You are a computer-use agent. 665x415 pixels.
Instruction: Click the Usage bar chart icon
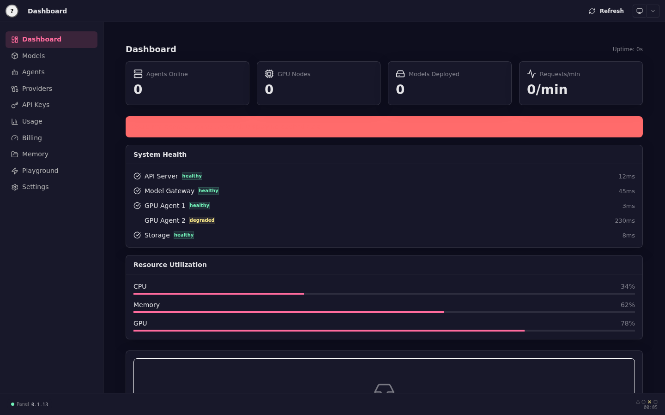15,122
